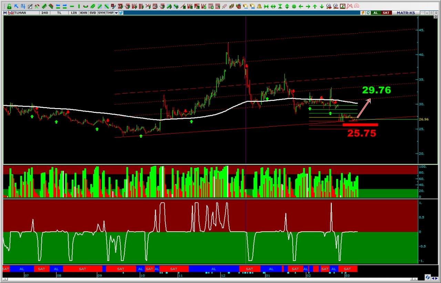This screenshot has width=441, height=283.
Task: Click the green left arrow icon
Action: point(301,6)
